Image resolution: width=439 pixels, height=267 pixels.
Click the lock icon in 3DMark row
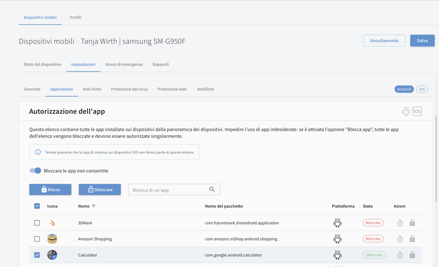click(412, 223)
